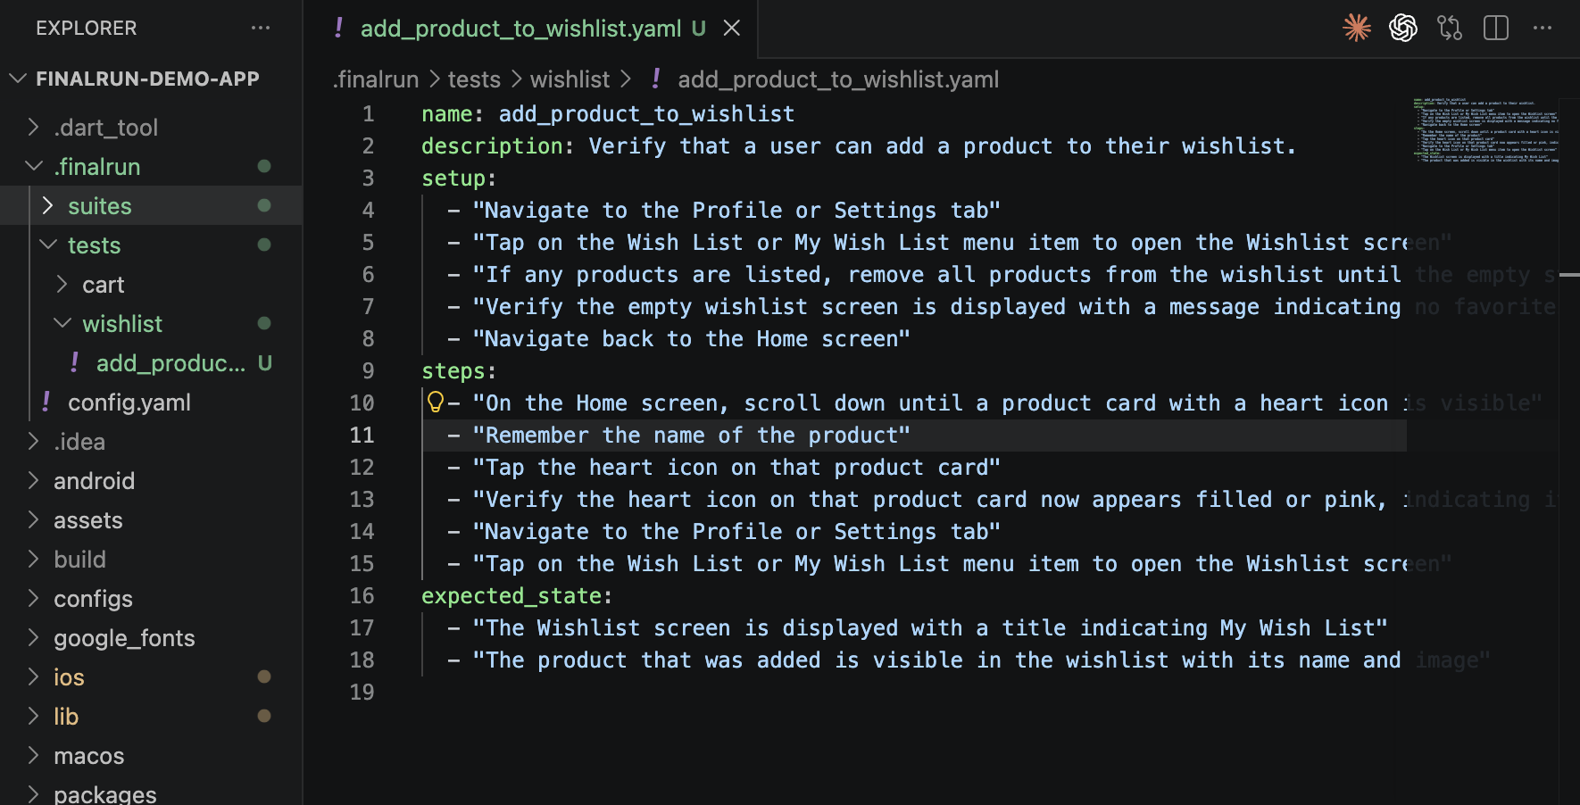
Task: Split the editor with the split icon
Action: (1496, 28)
